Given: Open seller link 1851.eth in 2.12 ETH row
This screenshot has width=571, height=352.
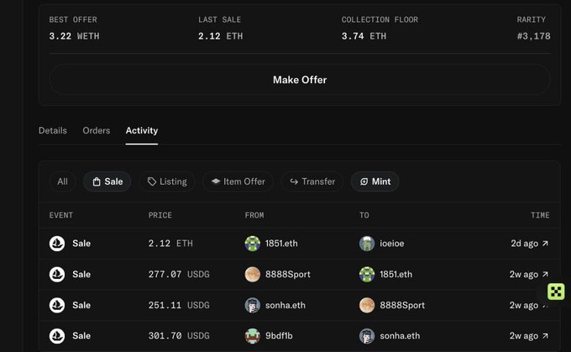Looking at the screenshot, I should [x=281, y=244].
